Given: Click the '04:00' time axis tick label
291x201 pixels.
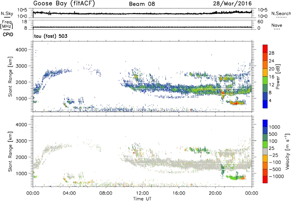Looking at the screenshot, I should pyautogui.click(x=69, y=193).
